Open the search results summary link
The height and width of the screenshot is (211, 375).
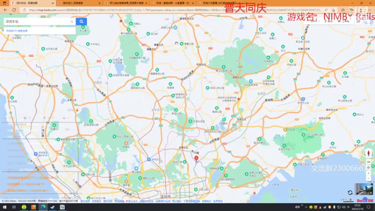pos(17,31)
